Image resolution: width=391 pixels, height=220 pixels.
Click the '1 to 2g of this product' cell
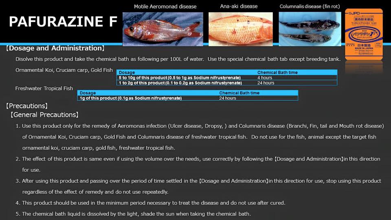coord(180,83)
